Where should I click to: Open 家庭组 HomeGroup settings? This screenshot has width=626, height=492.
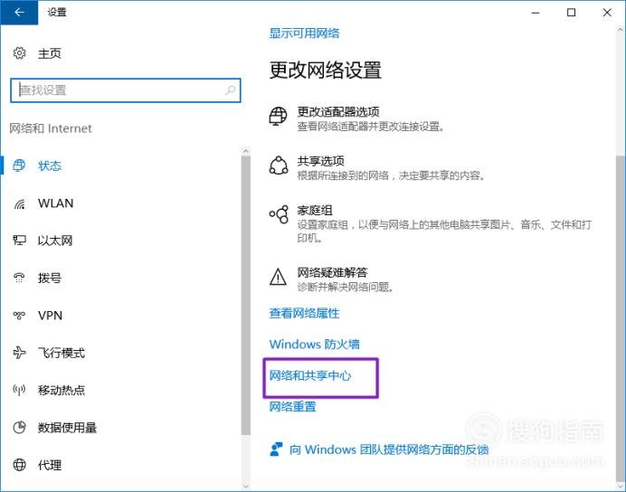(315, 211)
